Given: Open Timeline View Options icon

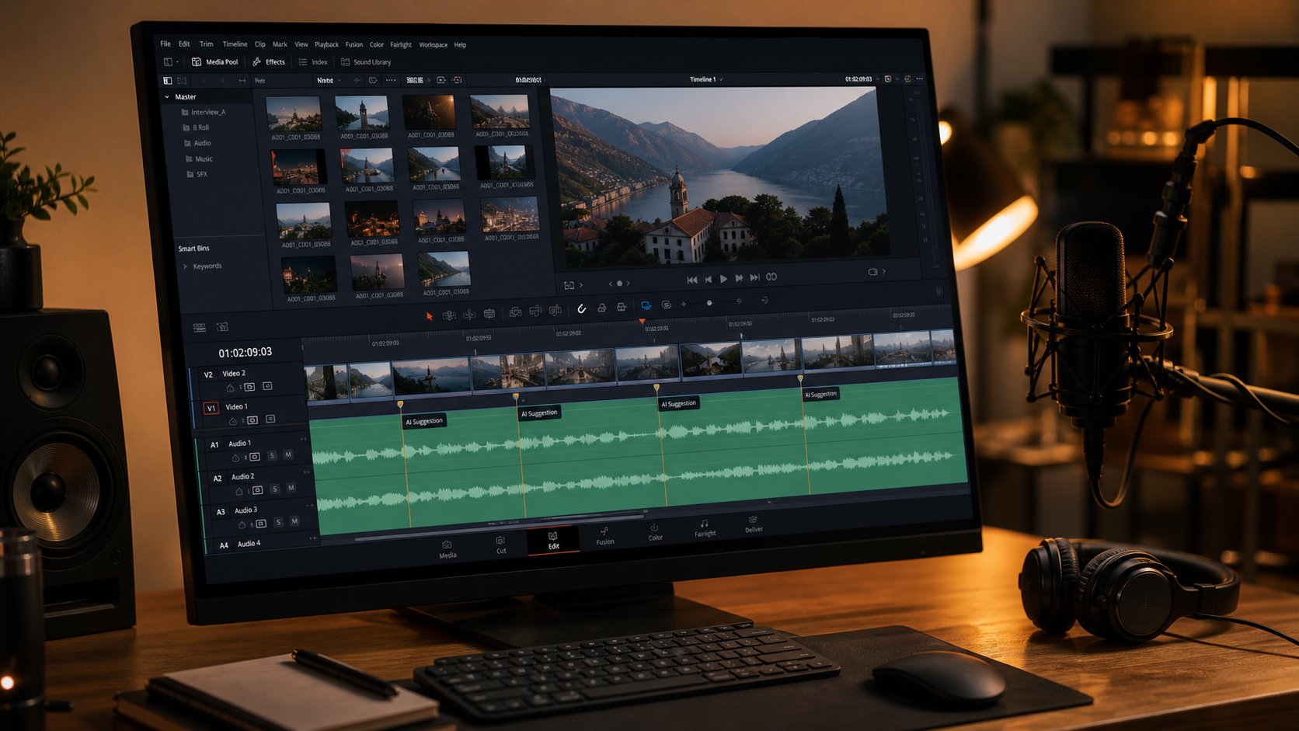Looking at the screenshot, I should (x=199, y=328).
